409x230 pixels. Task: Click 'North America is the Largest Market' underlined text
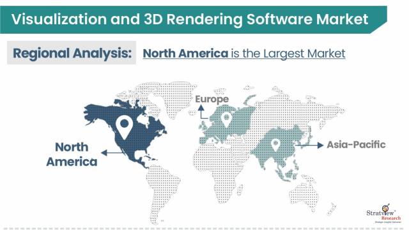tap(244, 54)
